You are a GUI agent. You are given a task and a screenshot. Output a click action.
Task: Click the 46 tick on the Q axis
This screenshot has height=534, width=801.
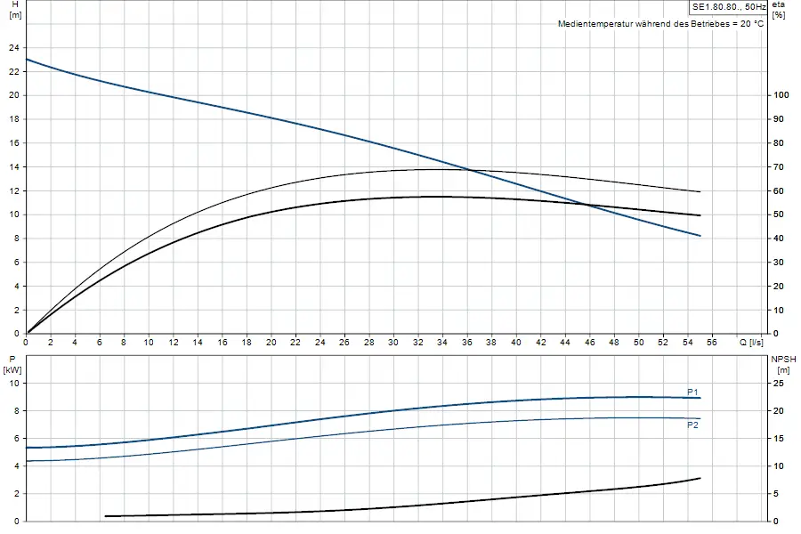589,343
